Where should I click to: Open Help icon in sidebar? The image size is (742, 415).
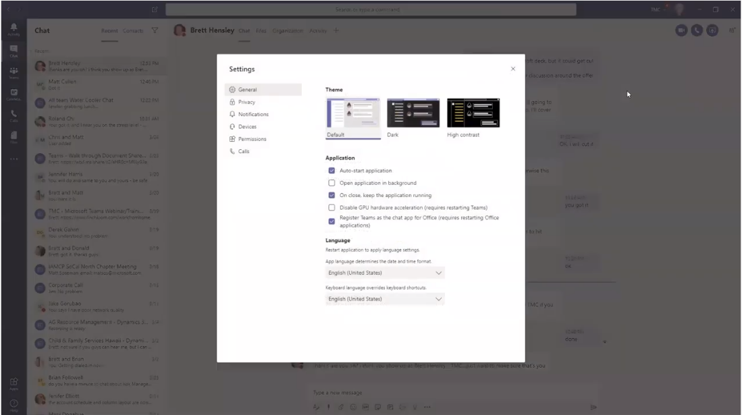click(x=14, y=405)
